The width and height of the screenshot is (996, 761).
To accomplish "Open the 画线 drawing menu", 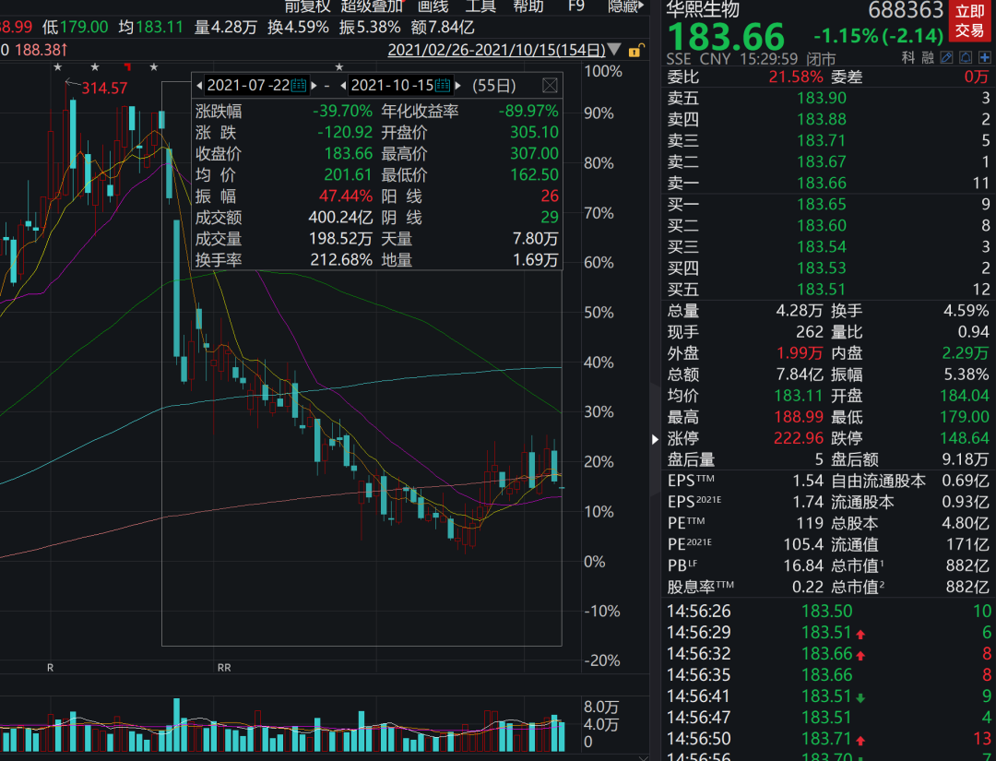I will (433, 6).
